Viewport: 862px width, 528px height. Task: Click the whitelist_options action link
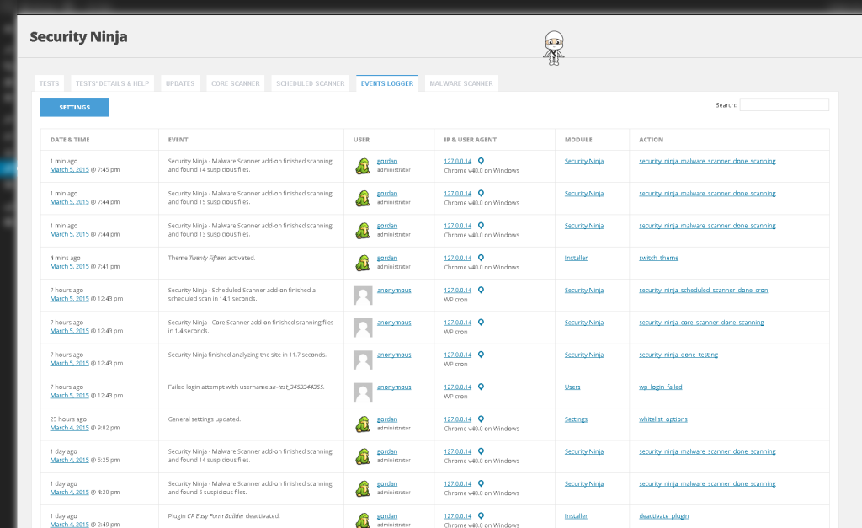[x=663, y=419]
